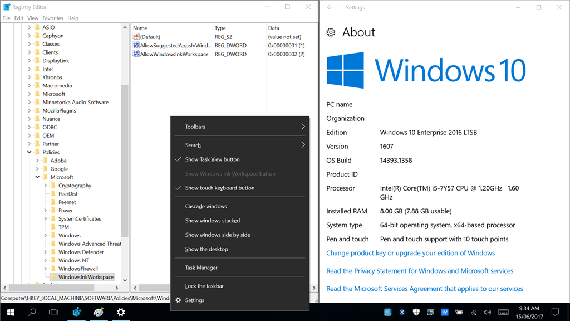Screen dimensions: 570x321
Task: Click the gear icon beside About
Action: [x=331, y=32]
